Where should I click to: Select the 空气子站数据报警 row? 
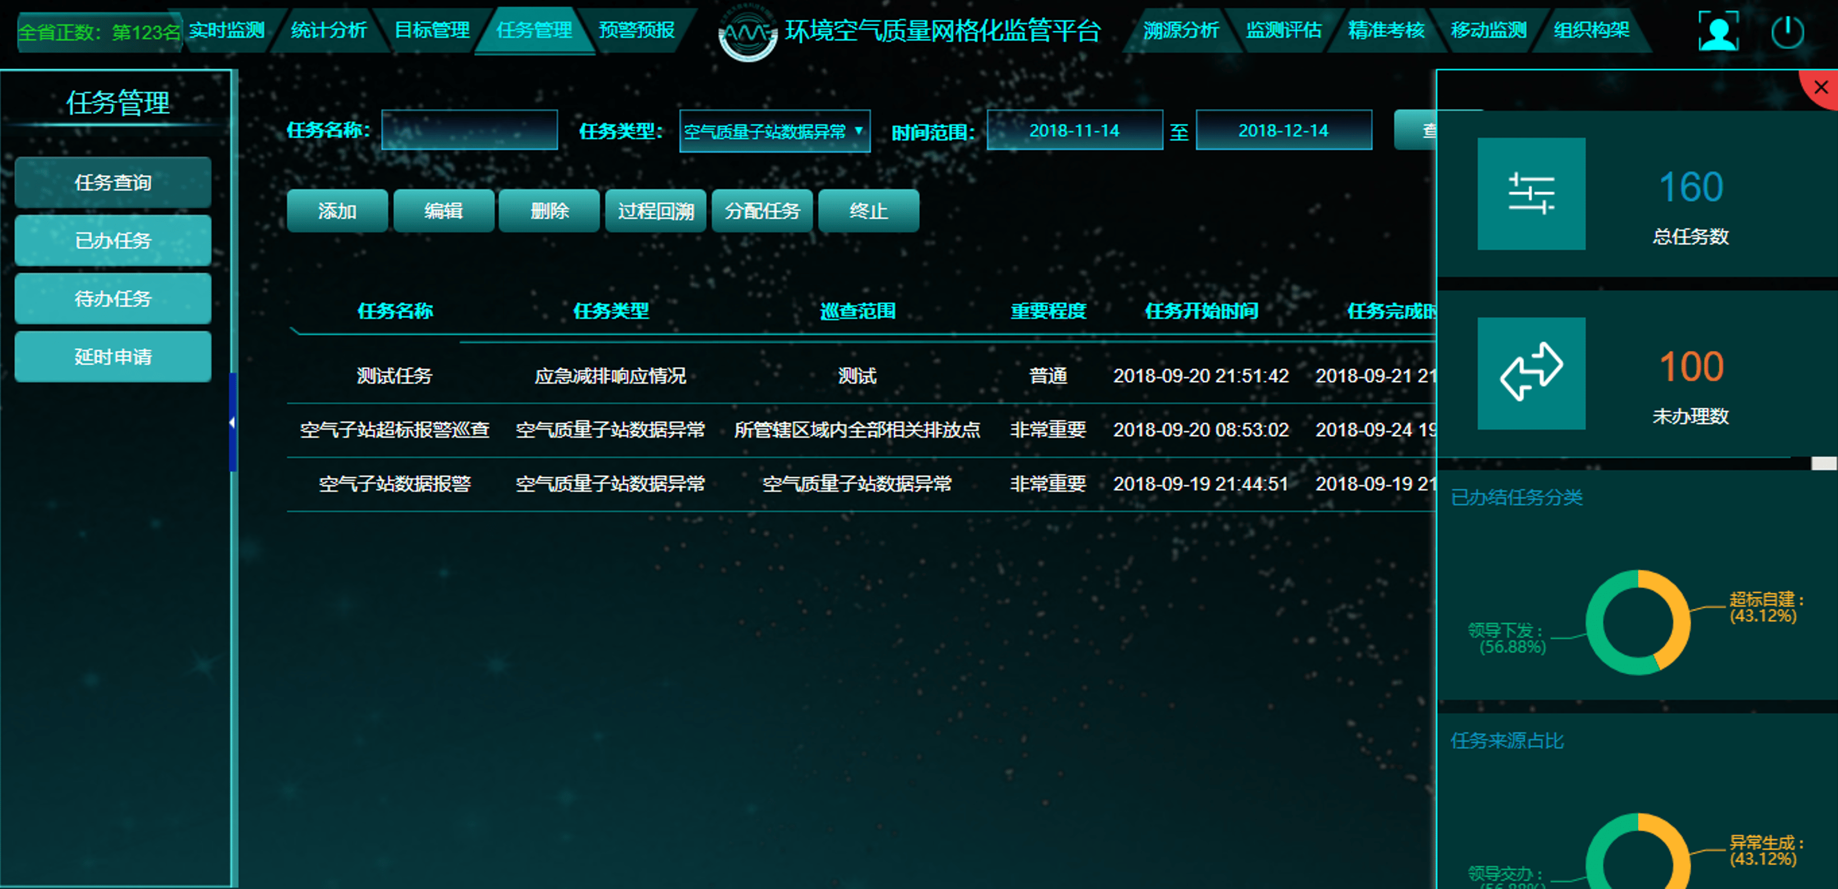861,484
